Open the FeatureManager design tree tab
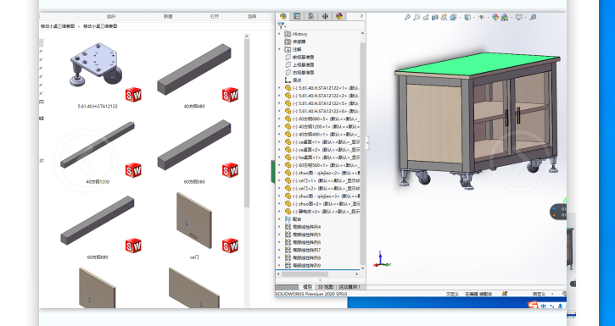This screenshot has height=326, width=615. point(283,16)
